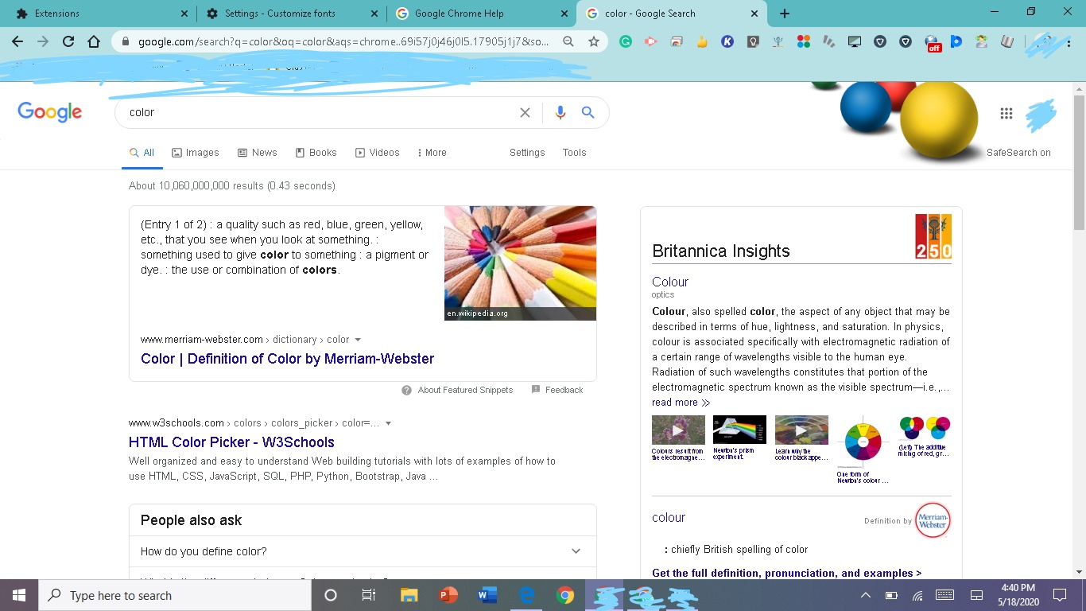1086x611 pixels.
Task: Expand Britannica 'read more' text
Action: 681,403
